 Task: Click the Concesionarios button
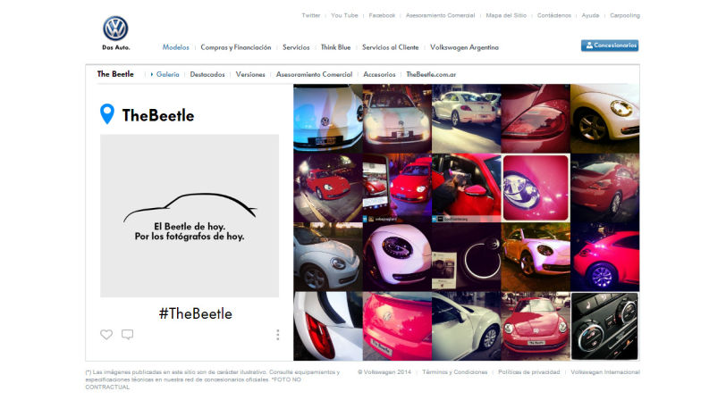[x=610, y=46]
